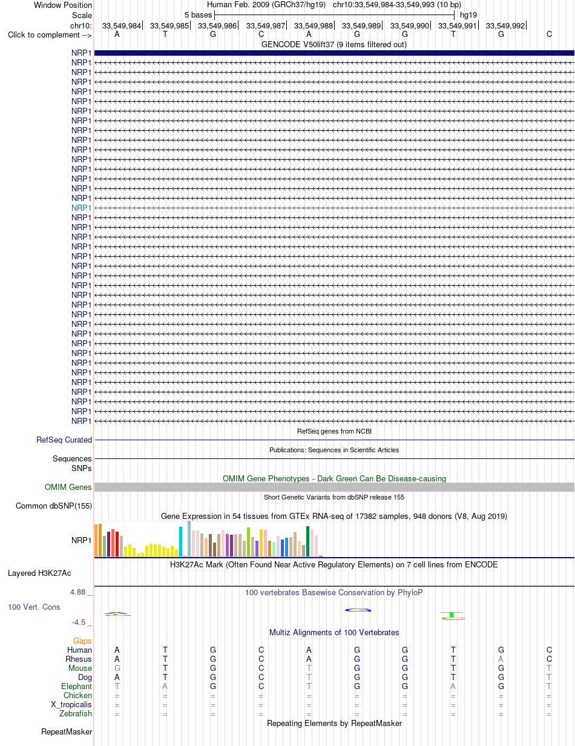Click 'Short Genetic Variants from dbSNP release 155'
Screen dimensions: 575x746
(334, 497)
